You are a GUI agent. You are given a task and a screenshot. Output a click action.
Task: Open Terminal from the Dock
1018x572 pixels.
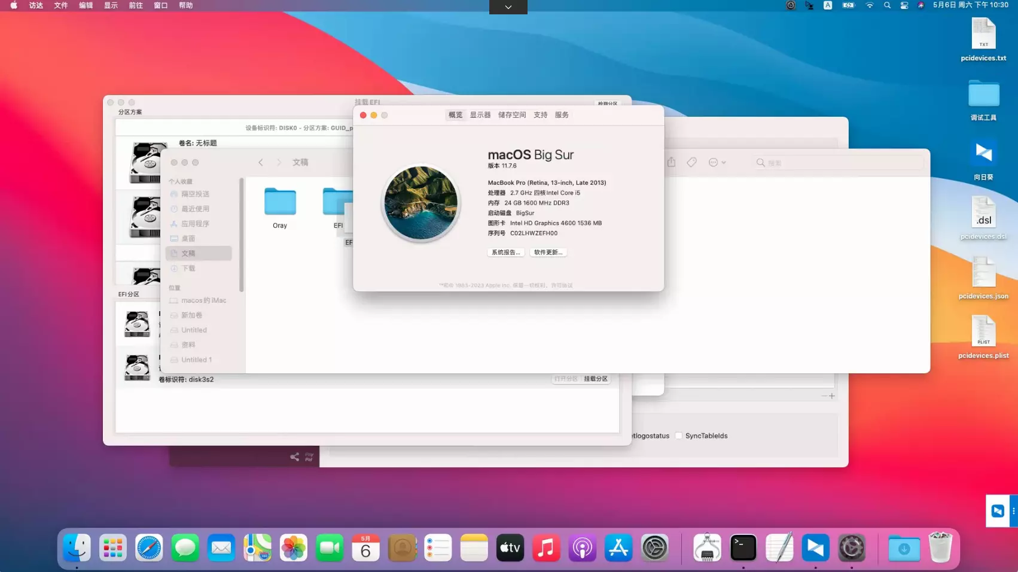pyautogui.click(x=743, y=547)
